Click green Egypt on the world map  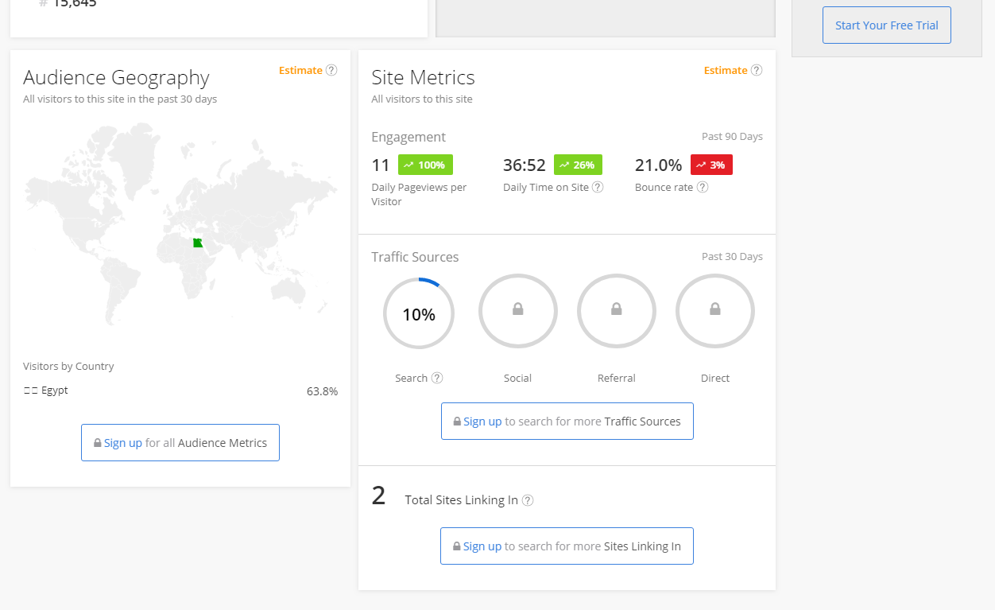click(x=198, y=243)
